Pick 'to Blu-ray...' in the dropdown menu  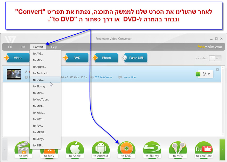[x=45, y=86]
